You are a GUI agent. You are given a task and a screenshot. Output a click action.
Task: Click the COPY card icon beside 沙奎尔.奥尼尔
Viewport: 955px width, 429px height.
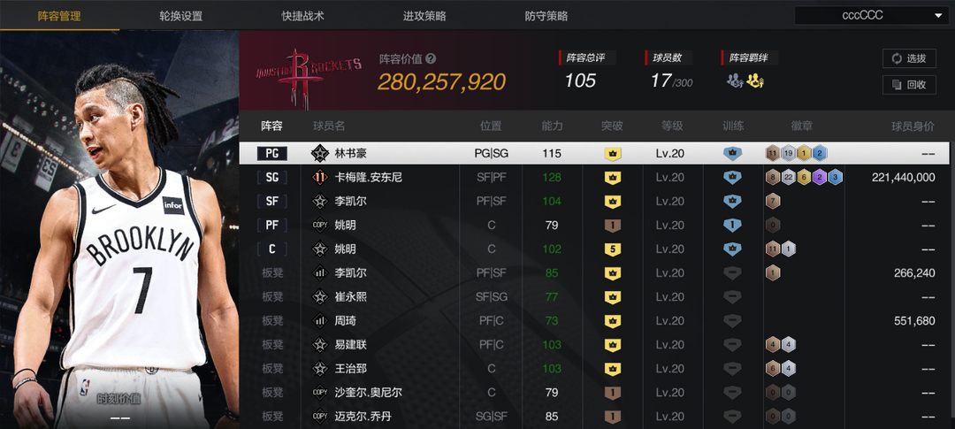(x=320, y=393)
